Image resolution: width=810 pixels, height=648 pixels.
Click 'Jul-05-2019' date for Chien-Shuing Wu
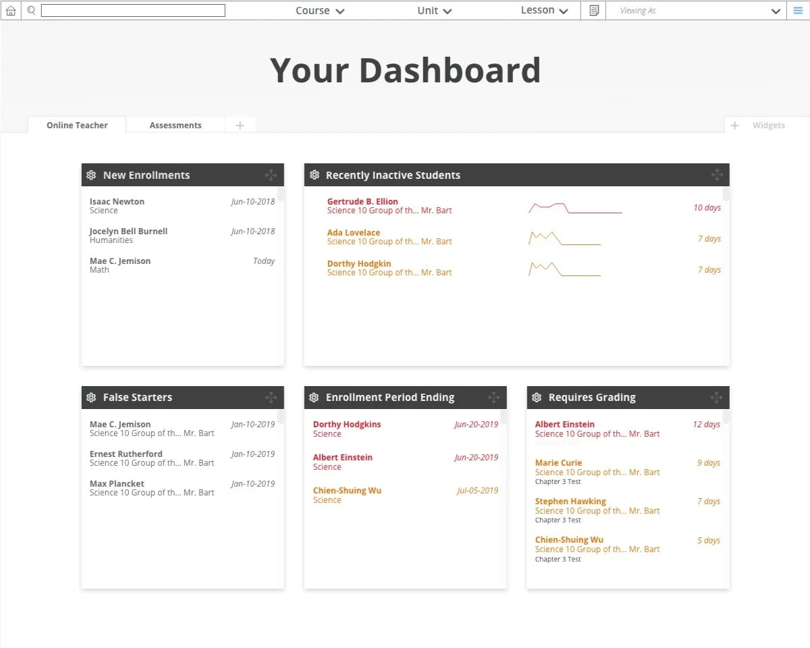pos(477,491)
